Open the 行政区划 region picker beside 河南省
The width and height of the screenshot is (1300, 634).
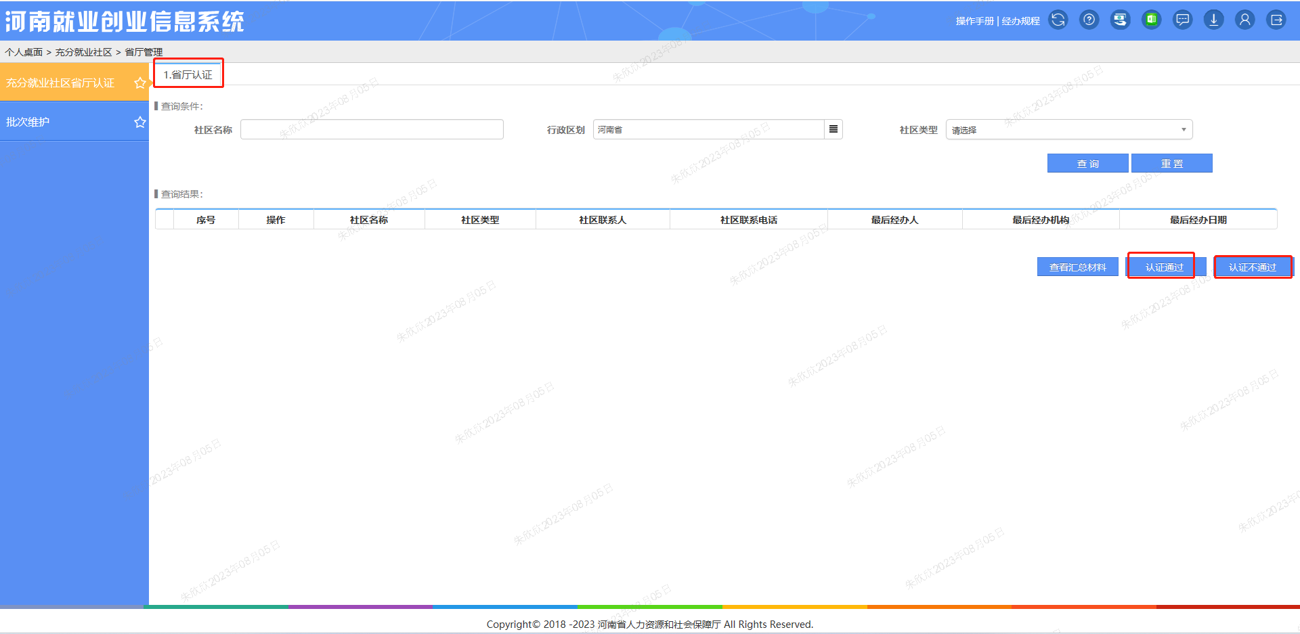tap(833, 129)
